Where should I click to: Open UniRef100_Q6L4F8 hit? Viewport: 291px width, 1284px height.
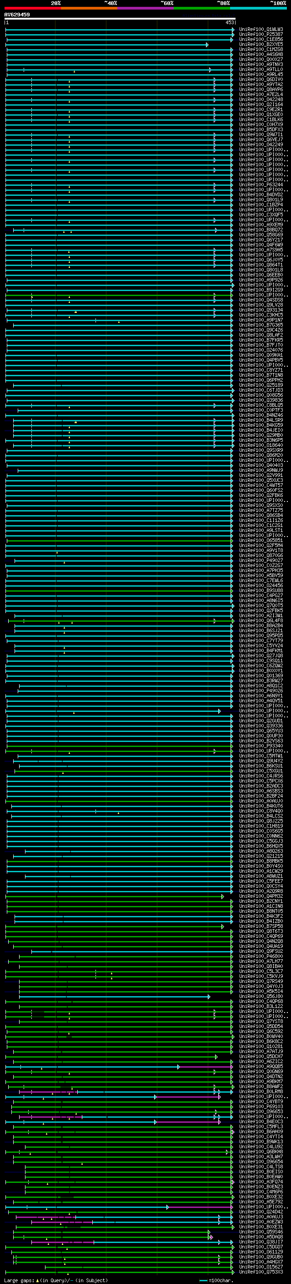pos(261,620)
